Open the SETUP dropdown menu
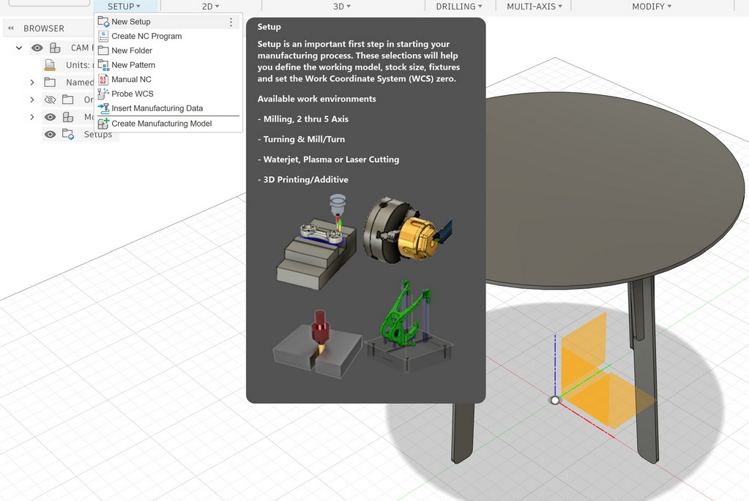Screen dimensions: 749x501 [x=124, y=6]
